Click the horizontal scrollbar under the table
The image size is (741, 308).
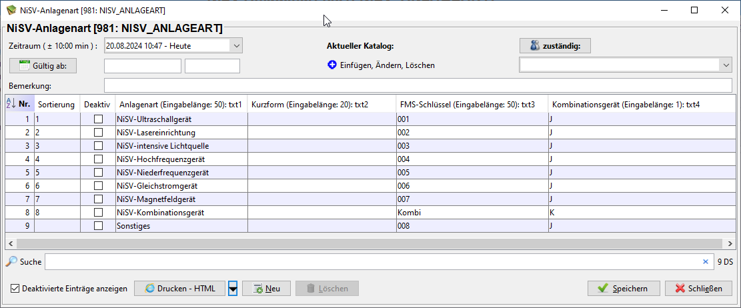coord(367,243)
